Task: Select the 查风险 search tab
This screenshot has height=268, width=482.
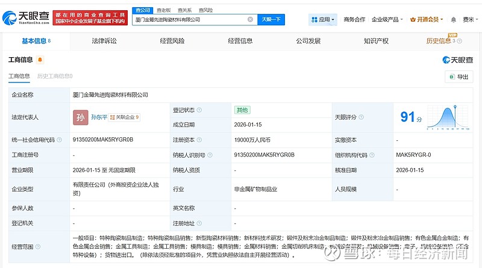Action: coord(205,10)
